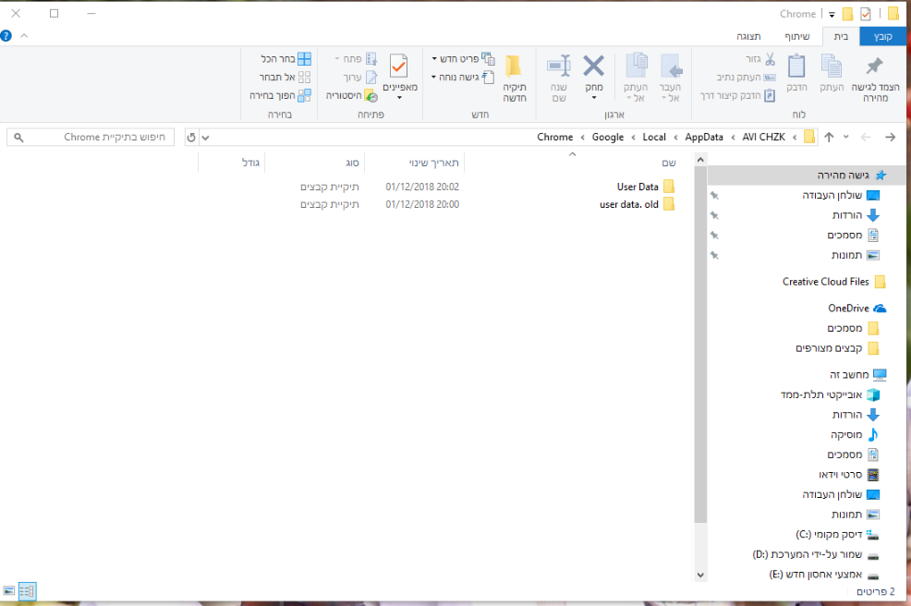Click the Move to (העבר אל) icon
The height and width of the screenshot is (606, 911).
pos(671,66)
